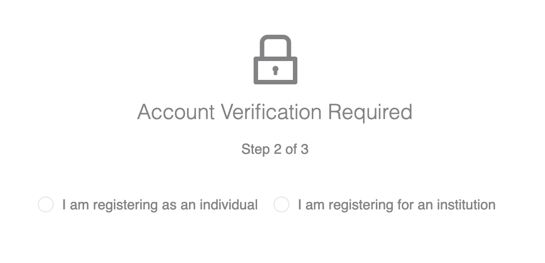Screen dimensions: 545x263
Task: Select the individual registration radio button
Action: pos(46,204)
